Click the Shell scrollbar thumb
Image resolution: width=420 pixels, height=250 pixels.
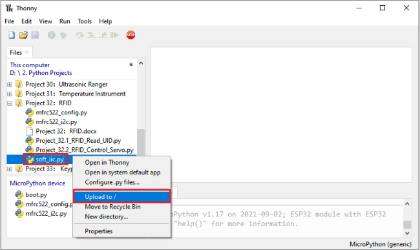407,225
